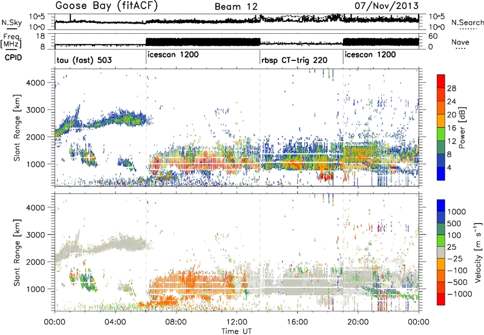484x335 pixels.
Task: Click the 'Freq. [MHz]' axis label
Action: (x=11, y=41)
